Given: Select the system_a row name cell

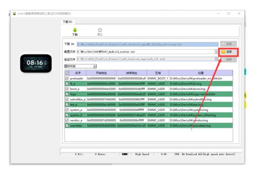Looking at the screenshot, I should pyautogui.click(x=78, y=110).
